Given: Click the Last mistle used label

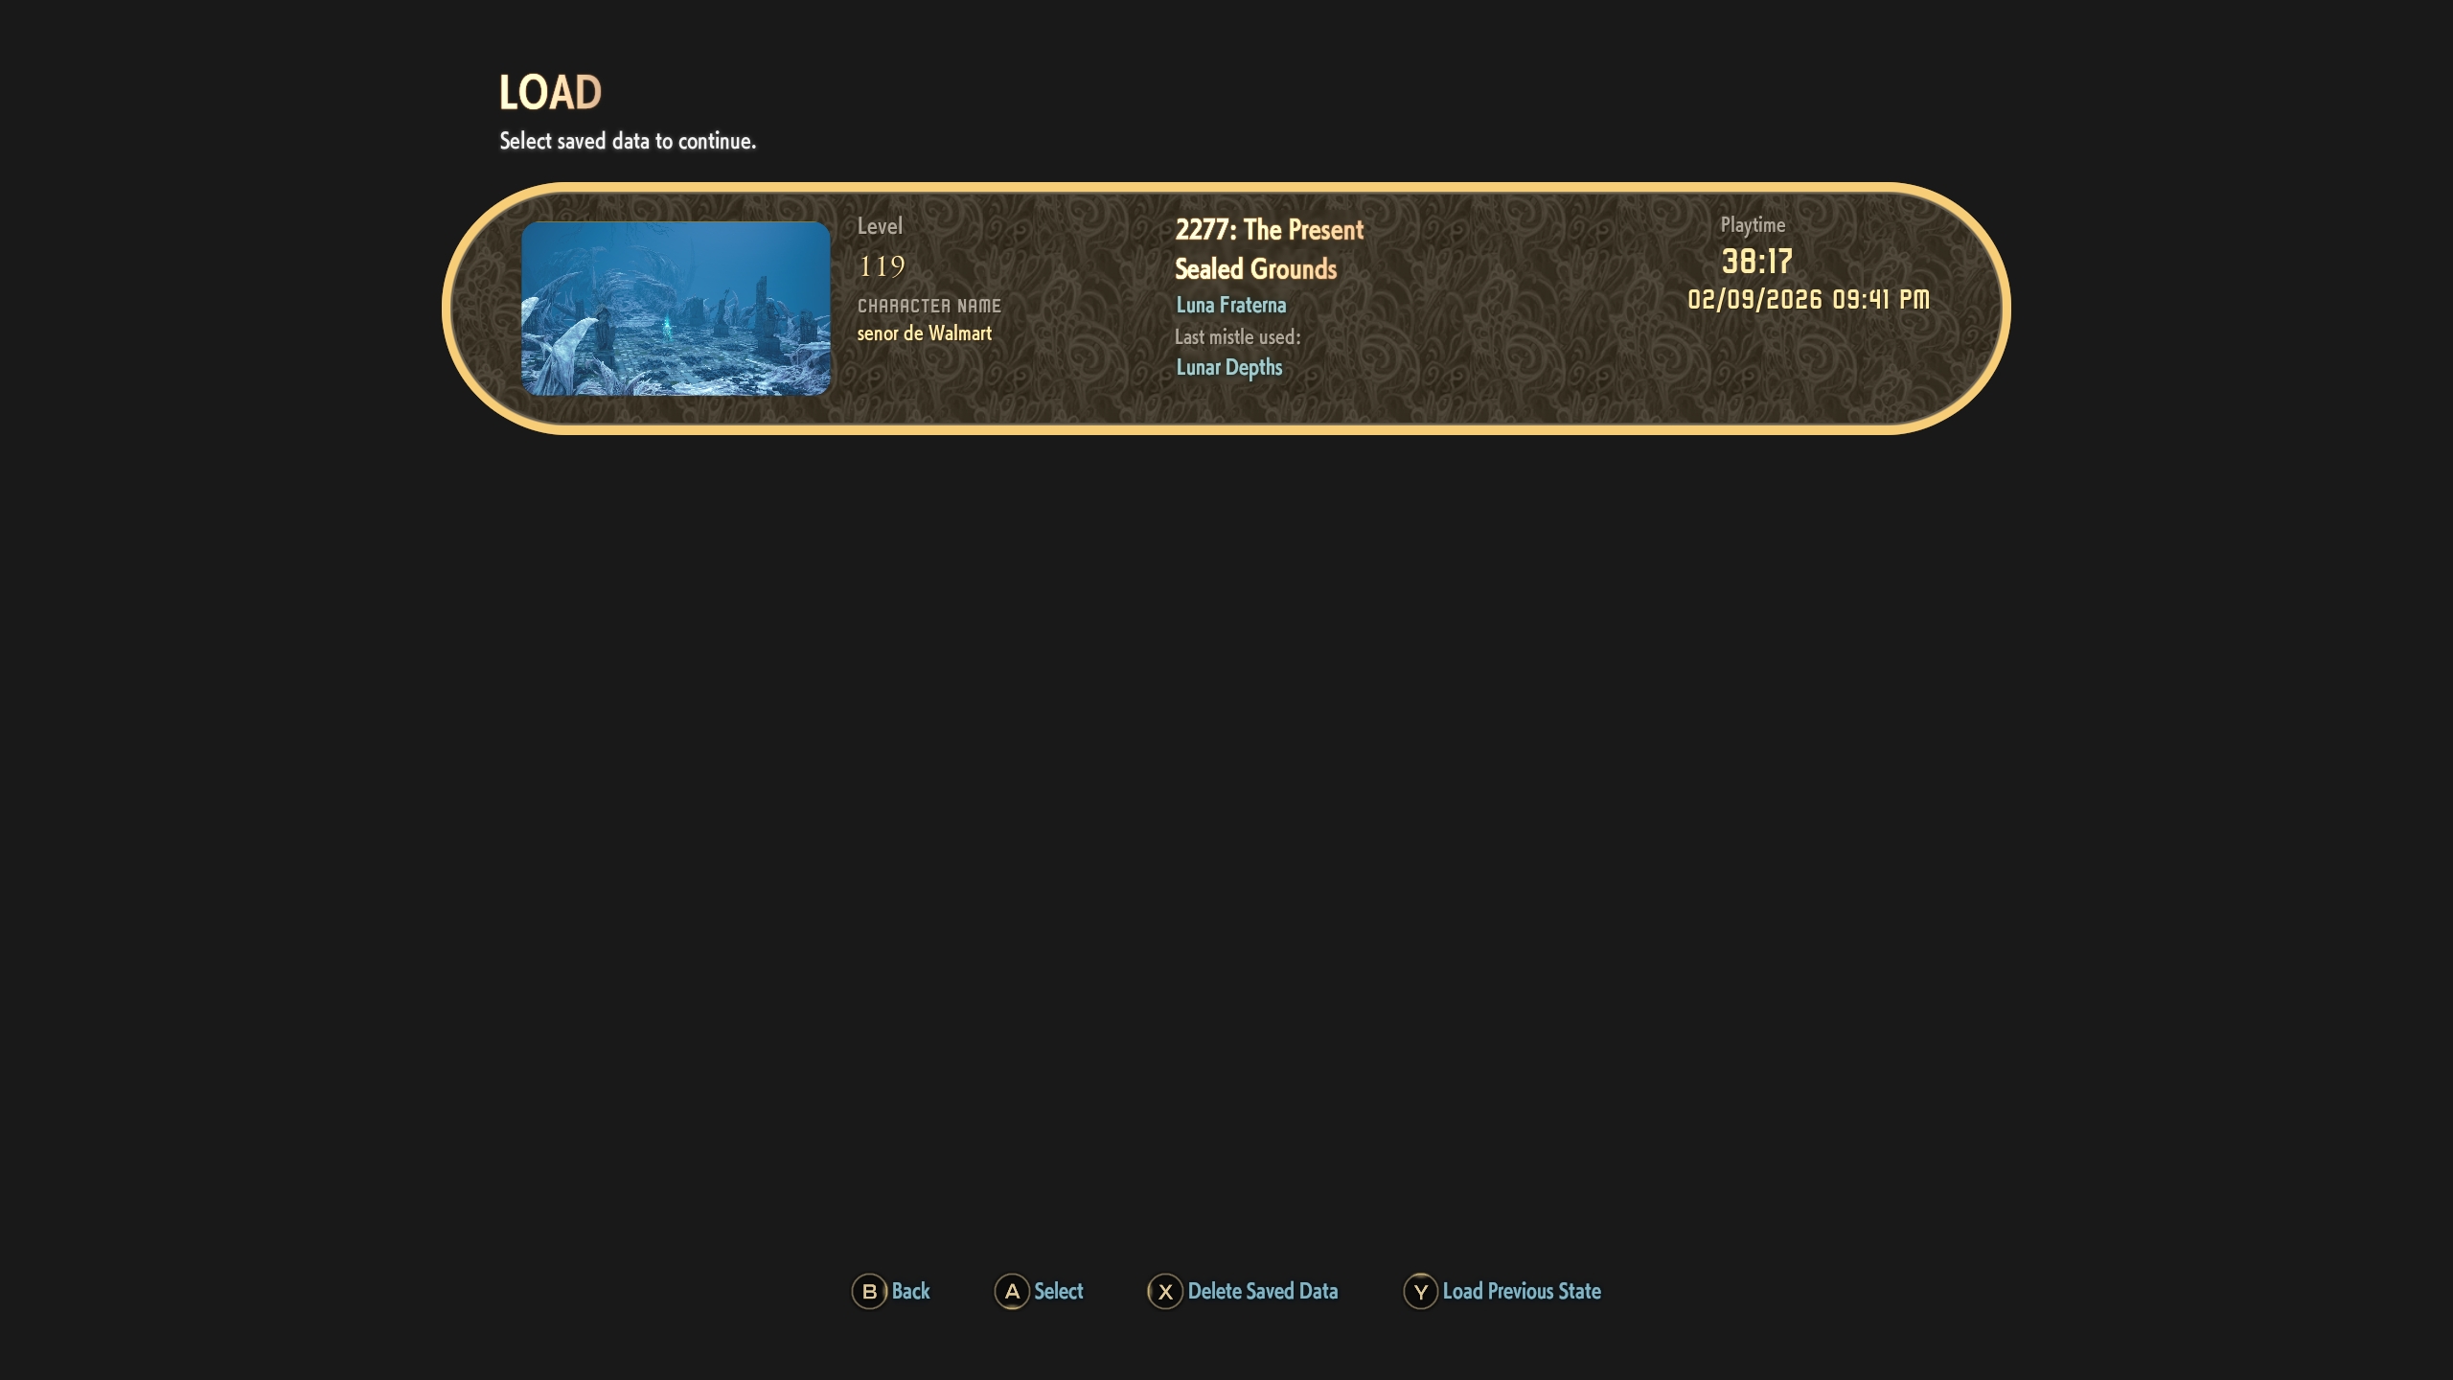Looking at the screenshot, I should click(1237, 336).
